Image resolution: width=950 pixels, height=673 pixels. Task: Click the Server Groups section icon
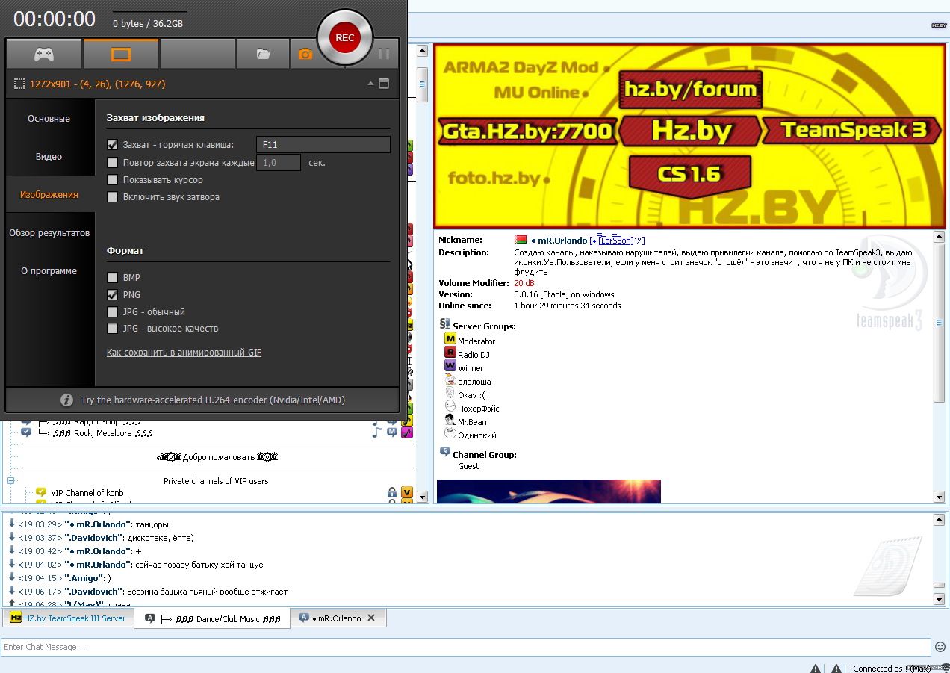click(x=445, y=324)
